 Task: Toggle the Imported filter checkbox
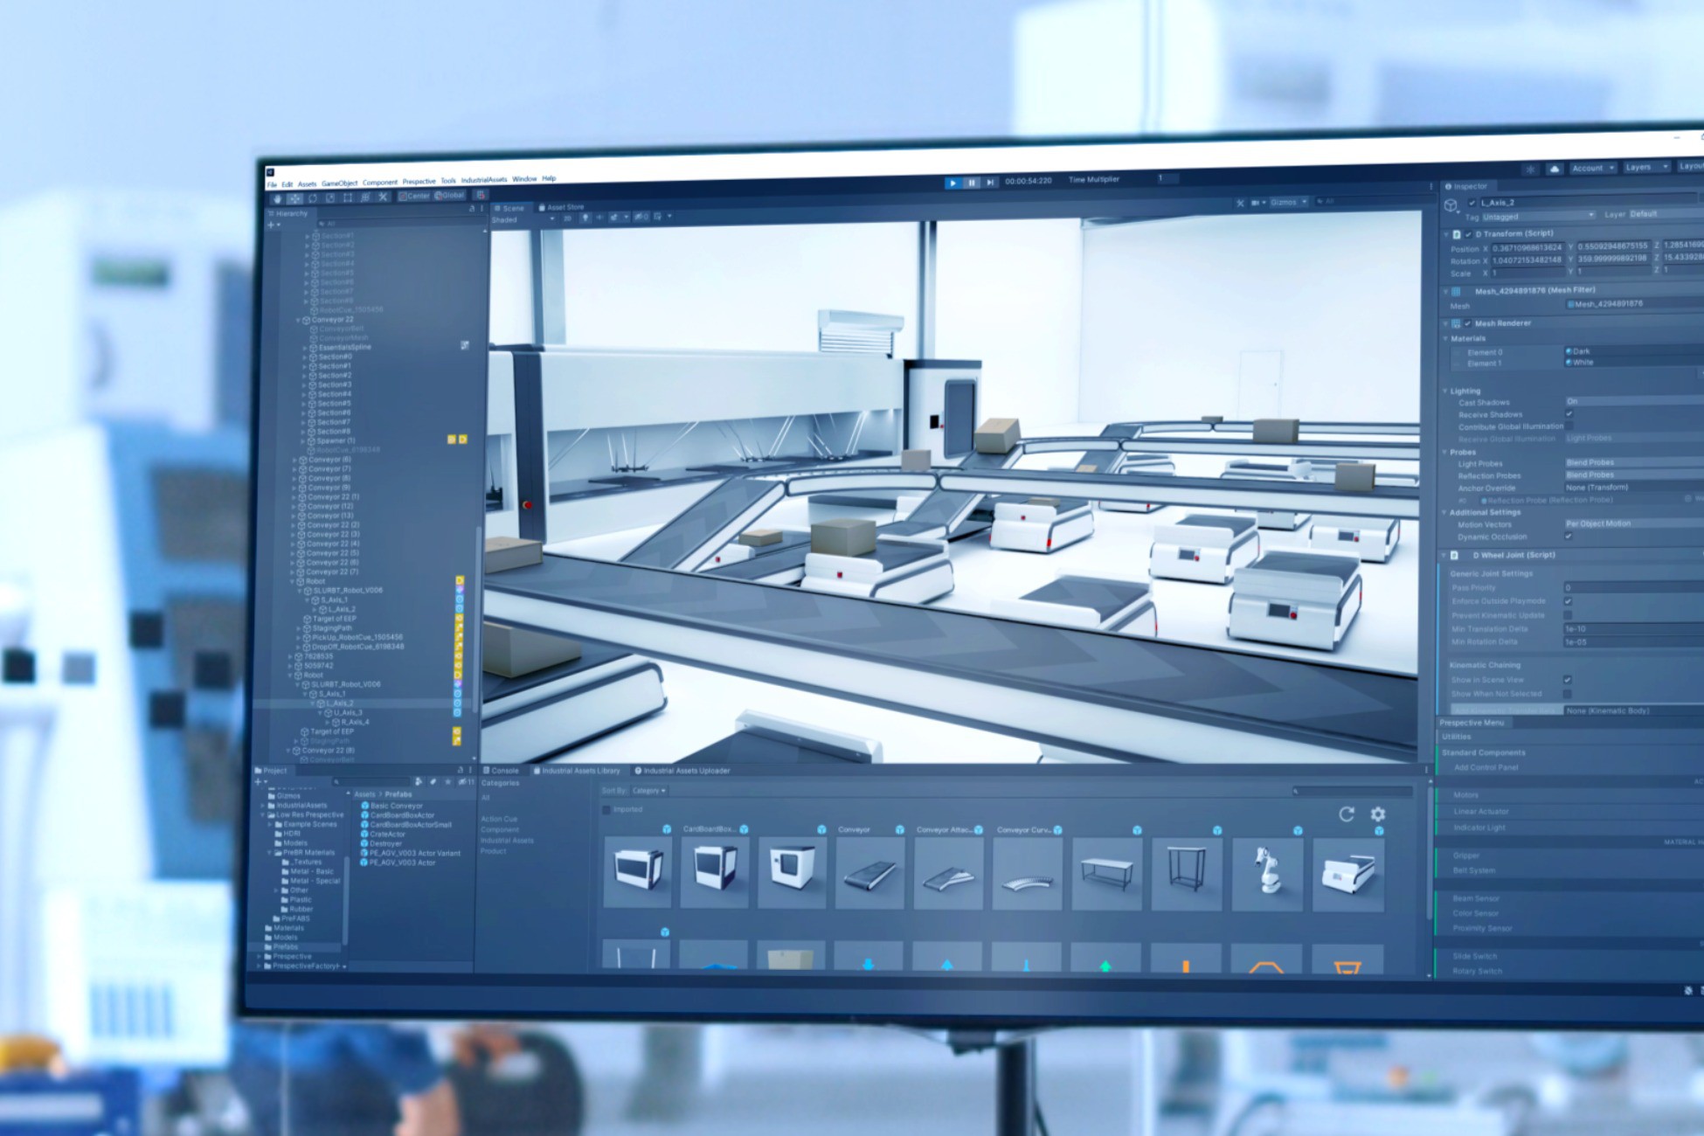click(x=606, y=809)
